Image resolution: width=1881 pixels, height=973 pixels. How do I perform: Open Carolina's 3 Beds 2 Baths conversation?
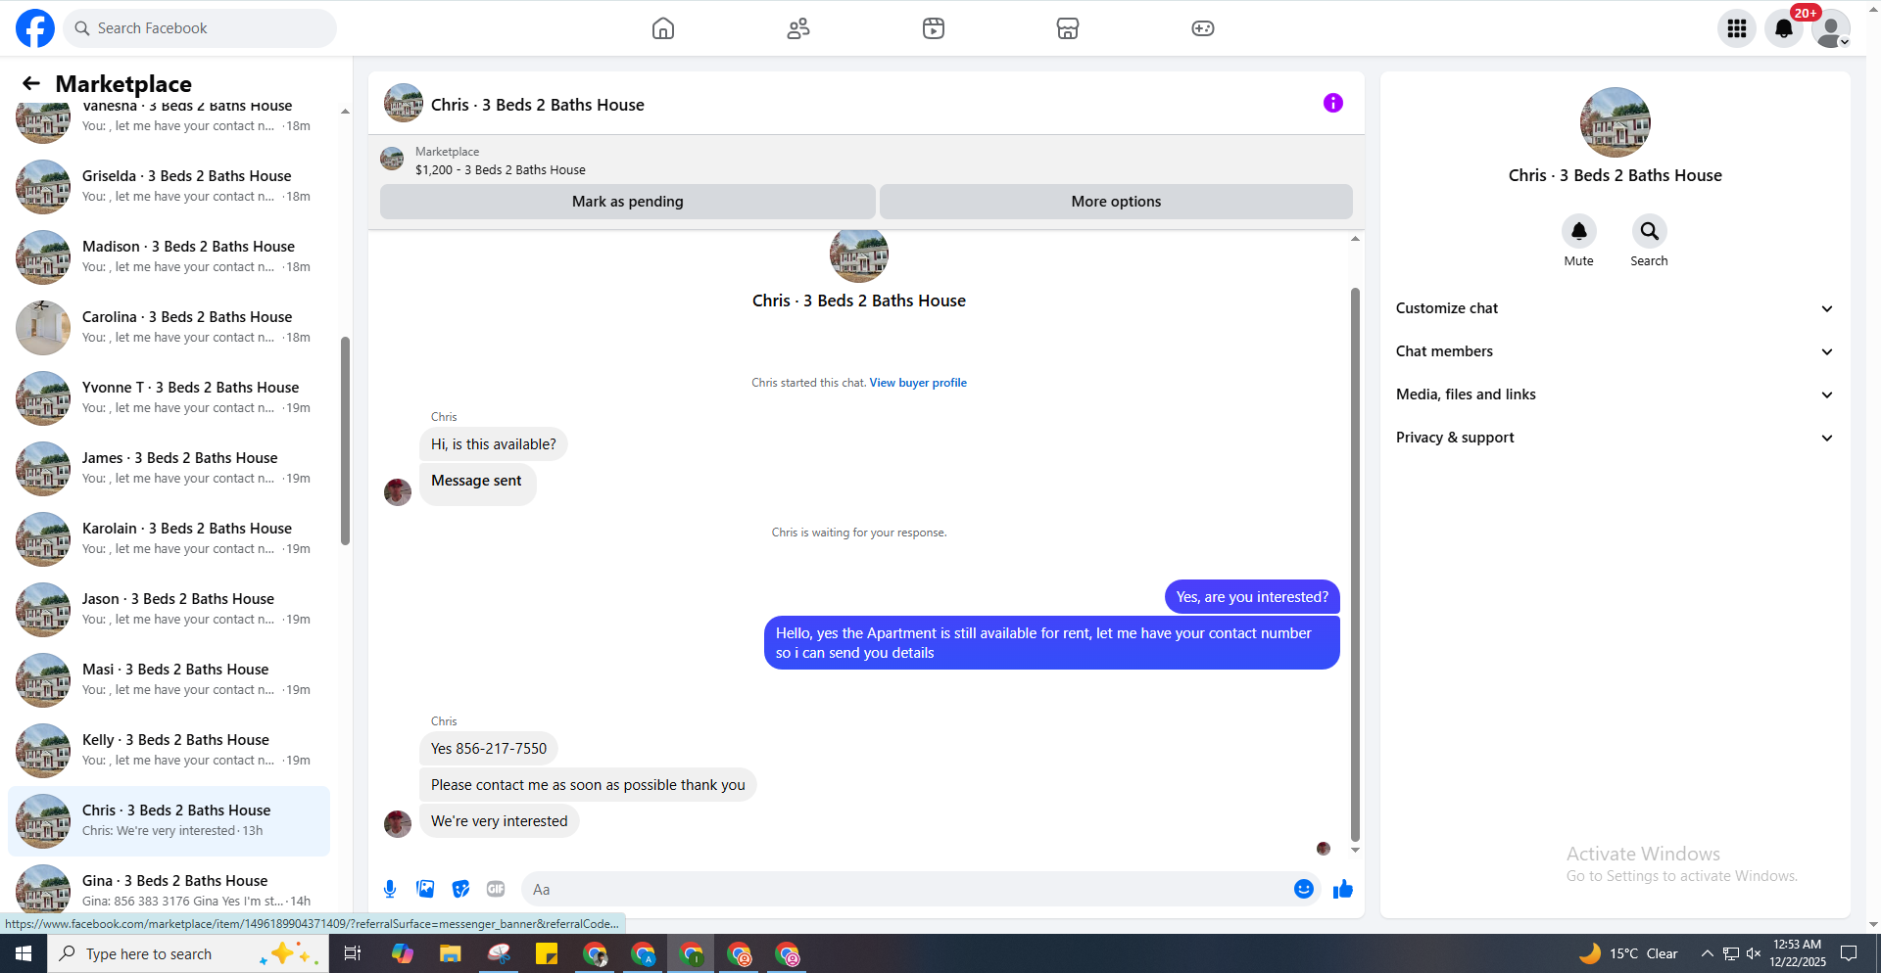(x=169, y=327)
